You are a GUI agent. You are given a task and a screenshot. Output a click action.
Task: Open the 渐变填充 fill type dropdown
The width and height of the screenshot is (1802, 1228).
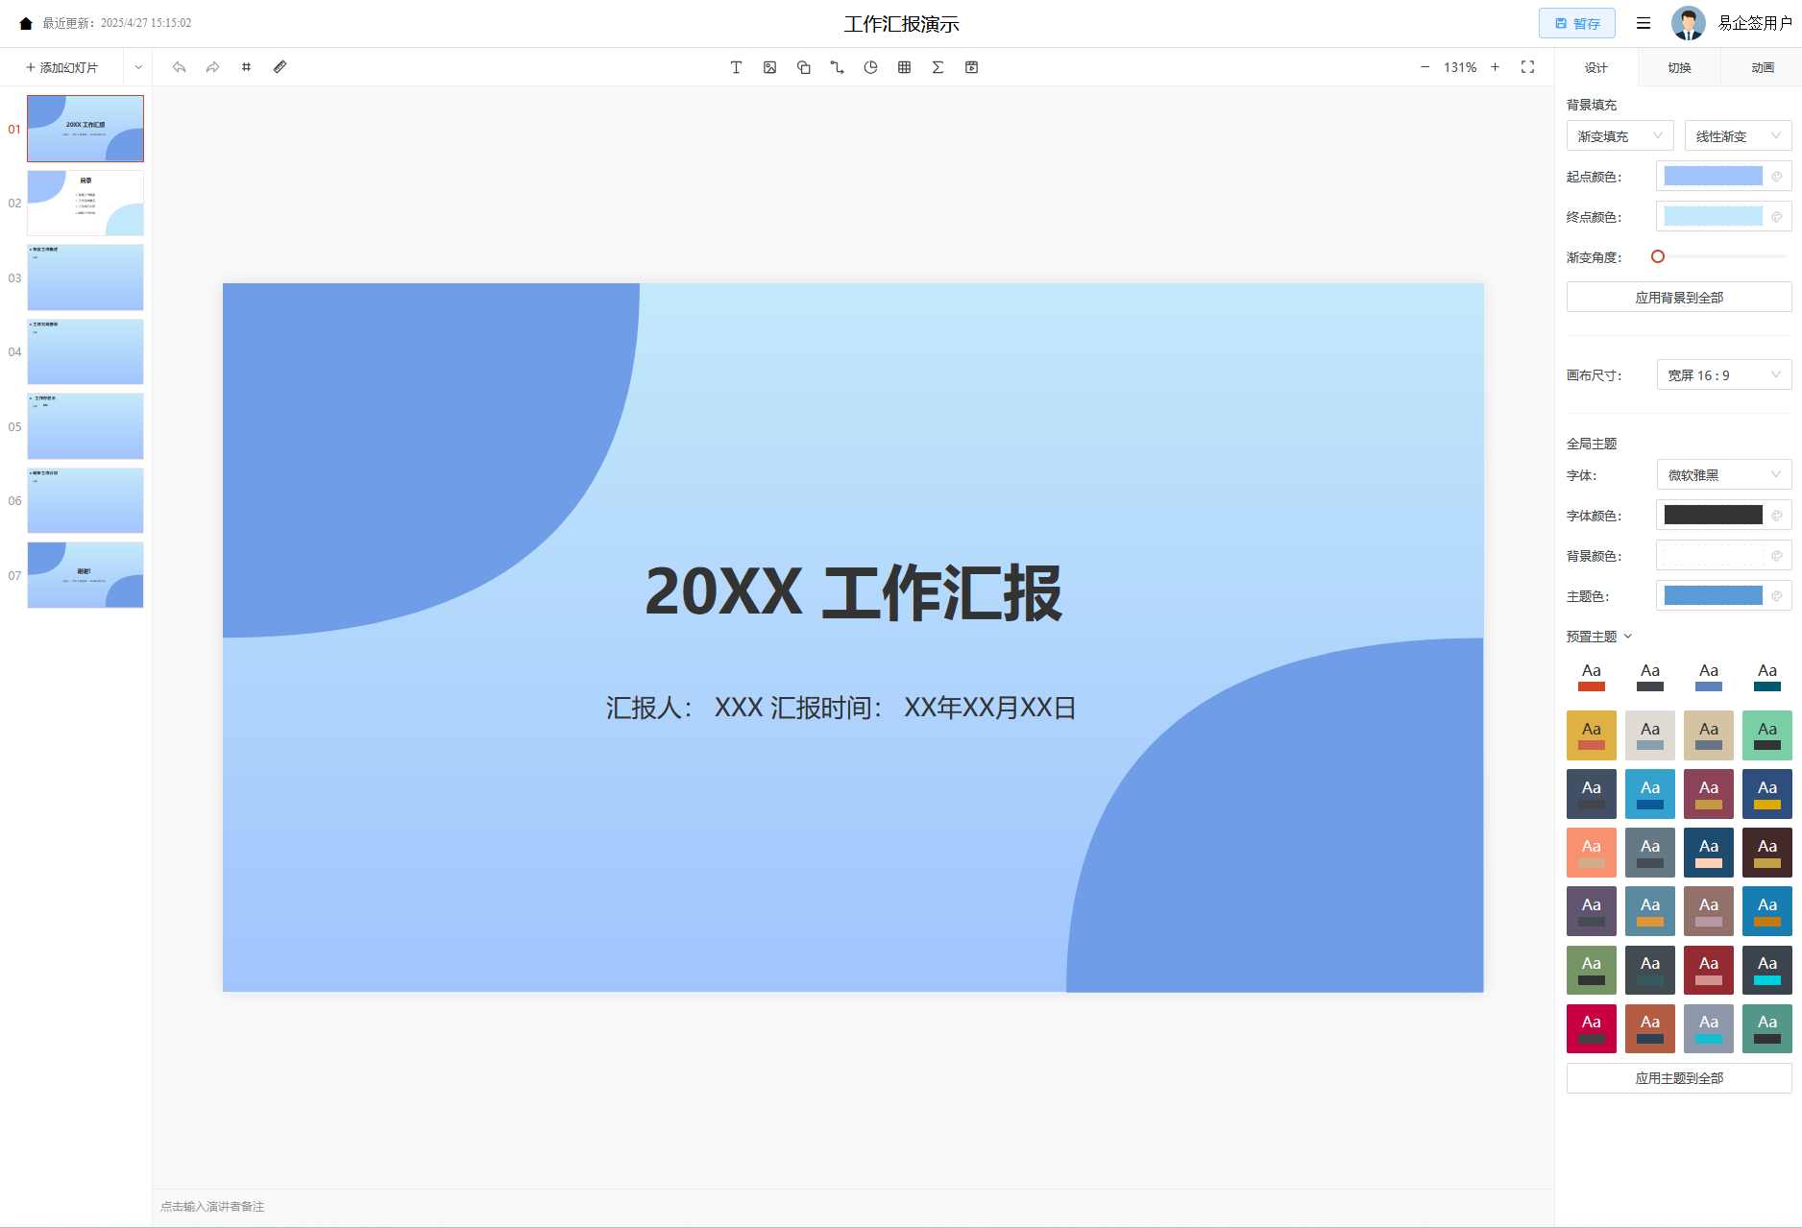(x=1619, y=136)
